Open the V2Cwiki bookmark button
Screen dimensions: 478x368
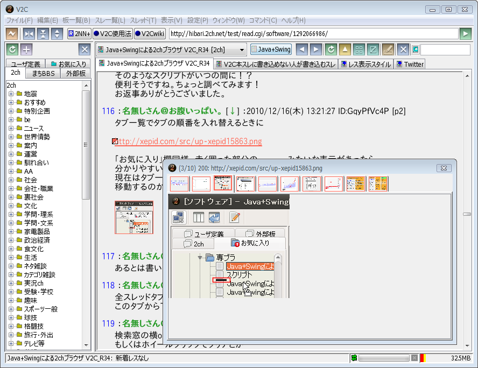(150, 33)
